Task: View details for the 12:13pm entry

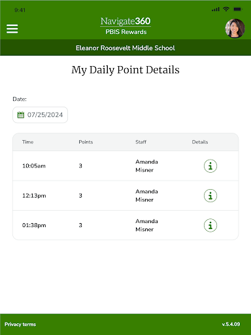Action: (x=210, y=196)
